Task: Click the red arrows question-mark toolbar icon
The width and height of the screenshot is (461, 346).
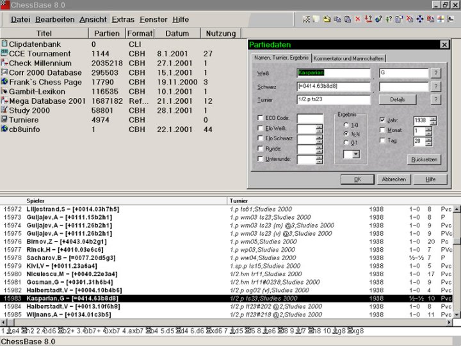Action: click(368, 19)
